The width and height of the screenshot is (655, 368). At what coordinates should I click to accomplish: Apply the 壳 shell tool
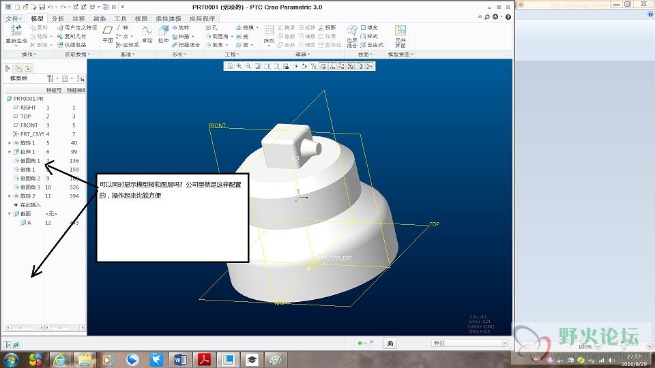pyautogui.click(x=242, y=36)
